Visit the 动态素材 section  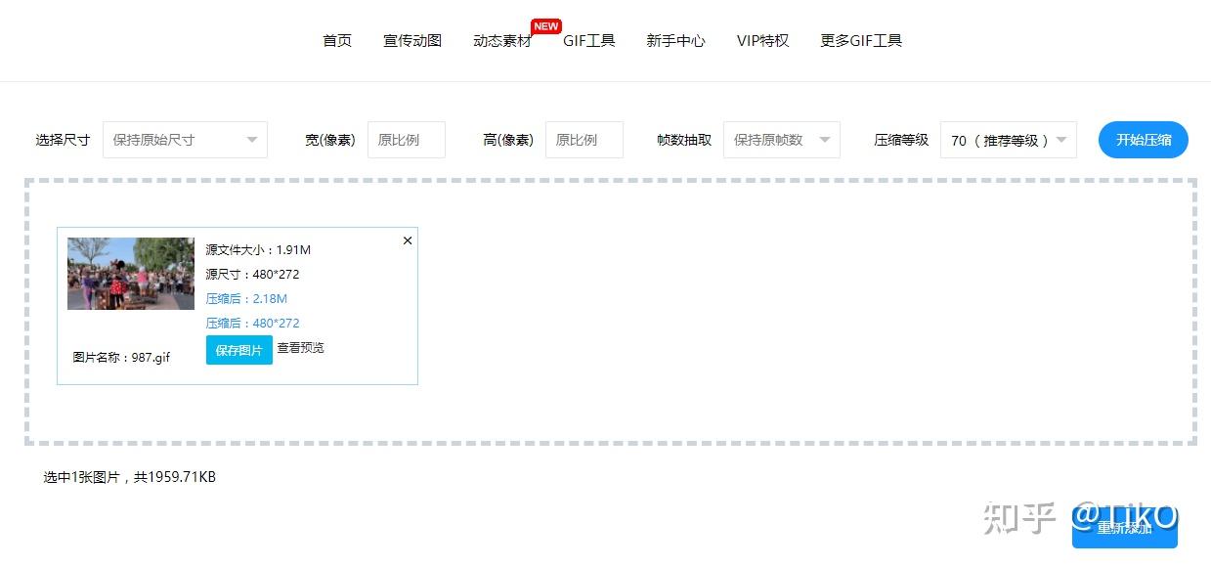(500, 40)
